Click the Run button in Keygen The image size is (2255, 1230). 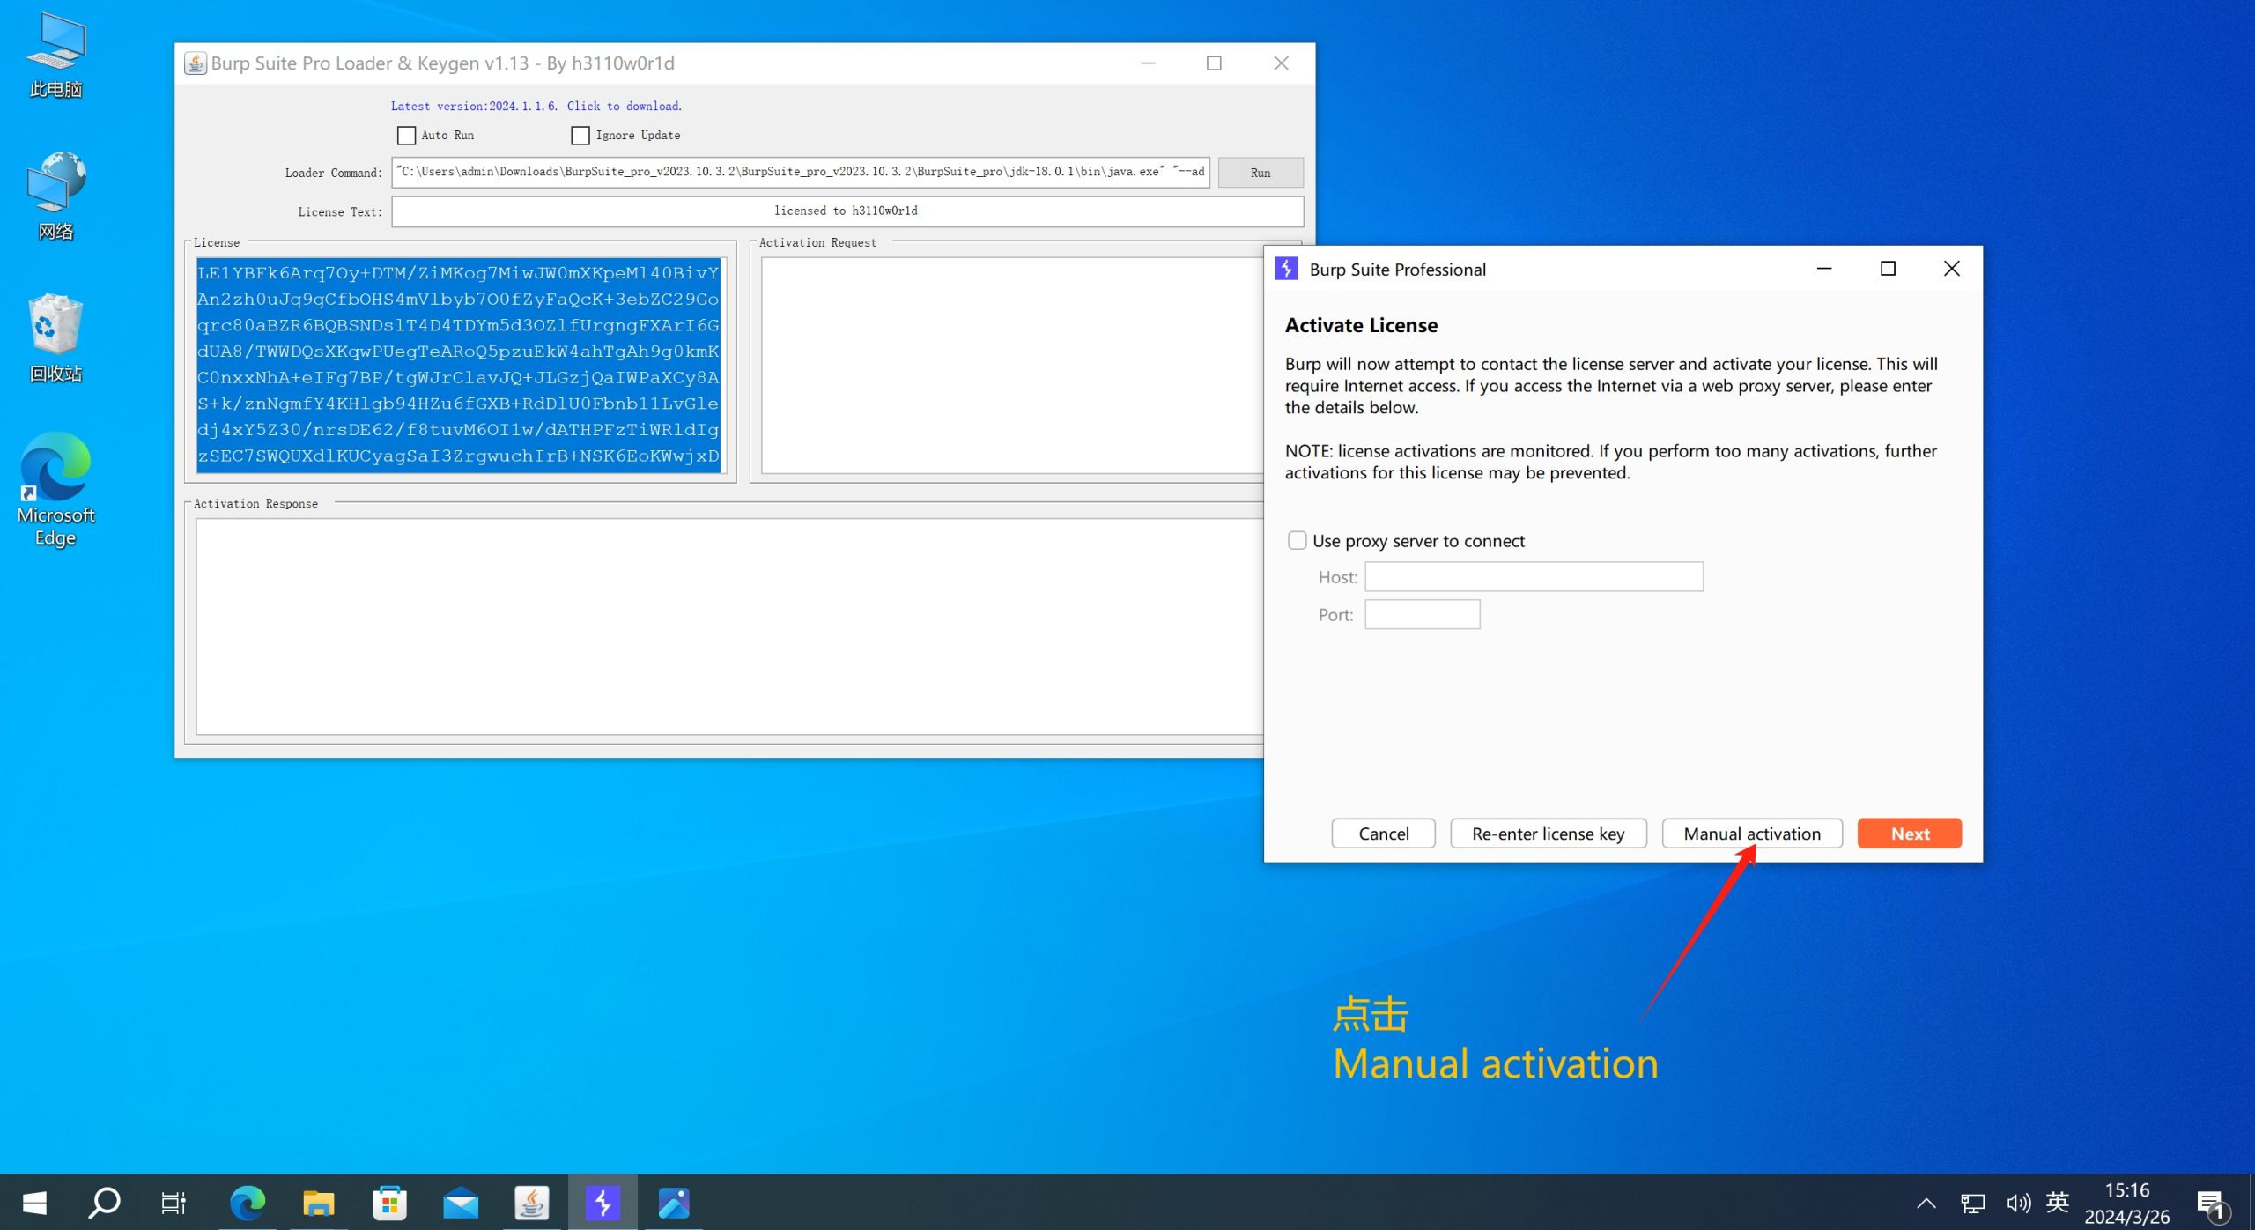click(1261, 173)
